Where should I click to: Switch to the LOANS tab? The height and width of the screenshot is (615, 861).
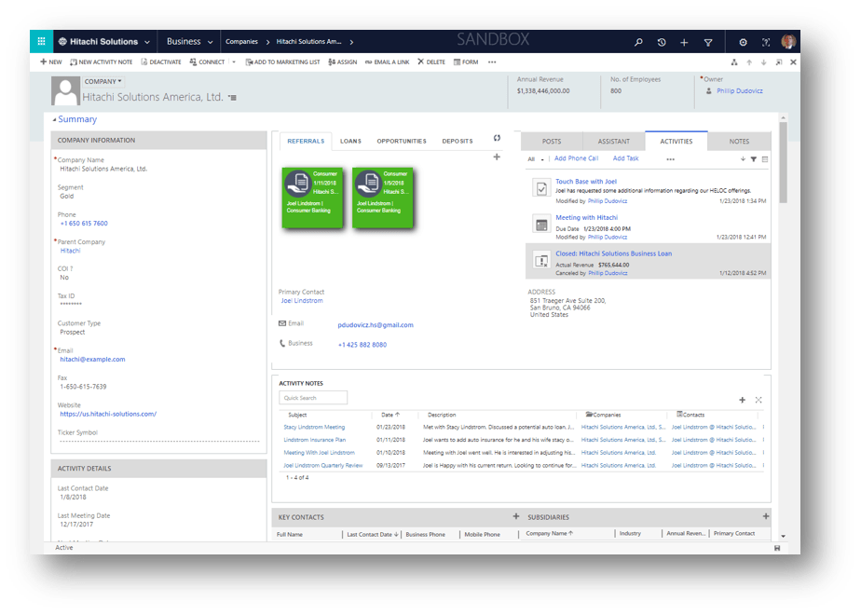click(x=350, y=141)
